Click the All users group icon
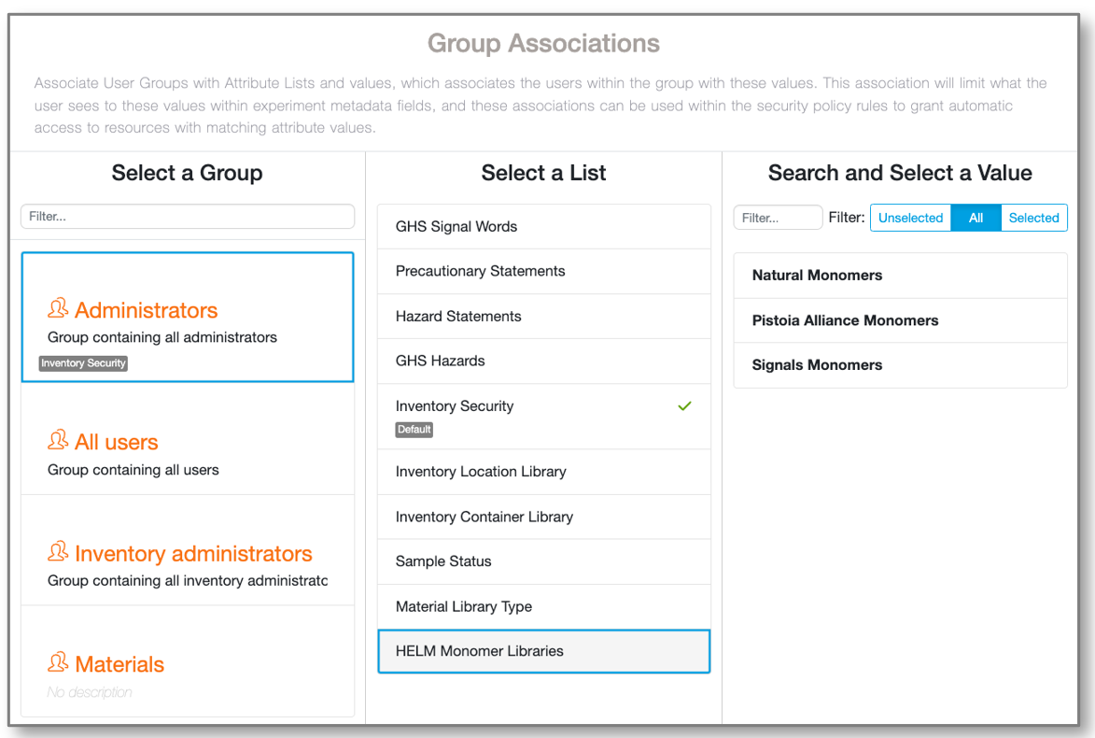This screenshot has width=1095, height=738. tap(58, 440)
